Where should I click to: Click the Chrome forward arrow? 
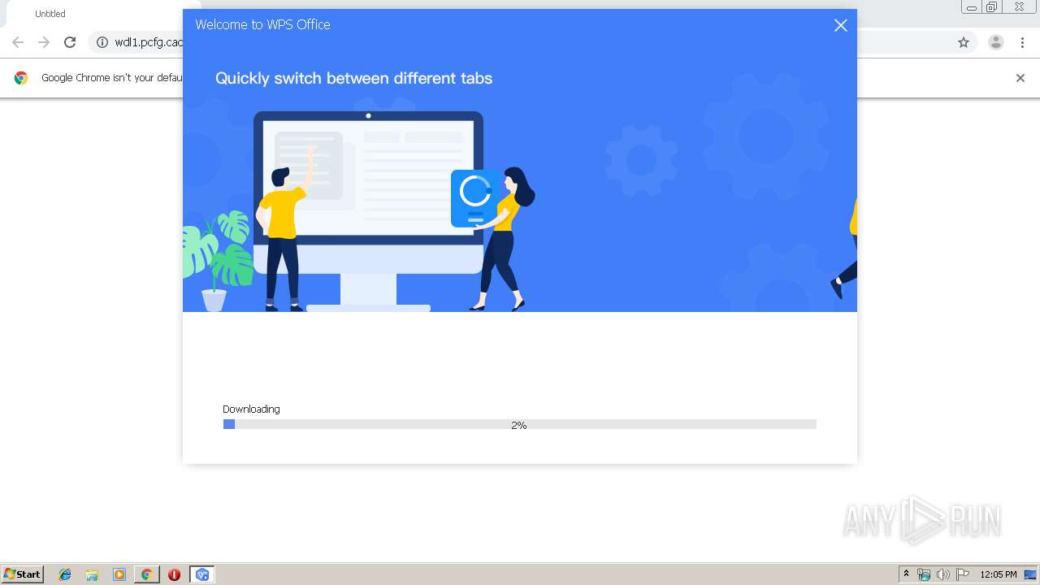coord(44,42)
